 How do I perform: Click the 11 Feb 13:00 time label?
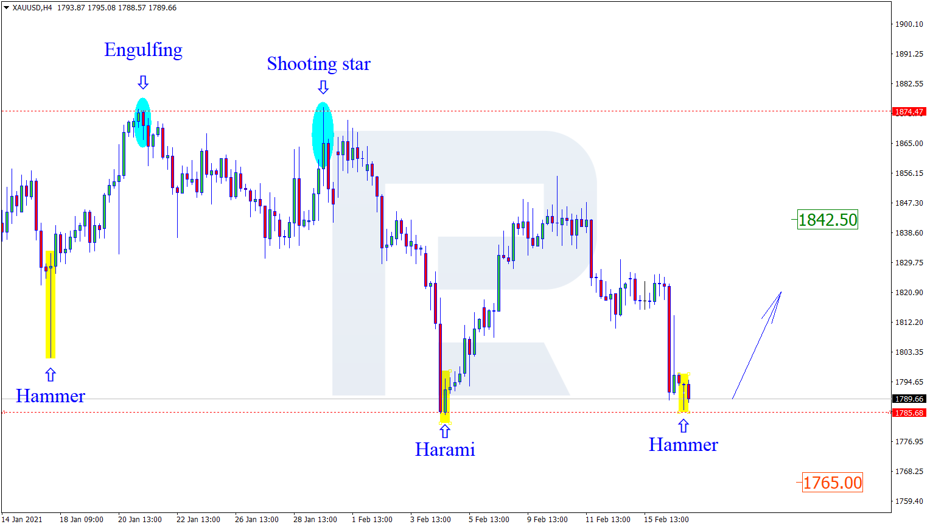(608, 520)
